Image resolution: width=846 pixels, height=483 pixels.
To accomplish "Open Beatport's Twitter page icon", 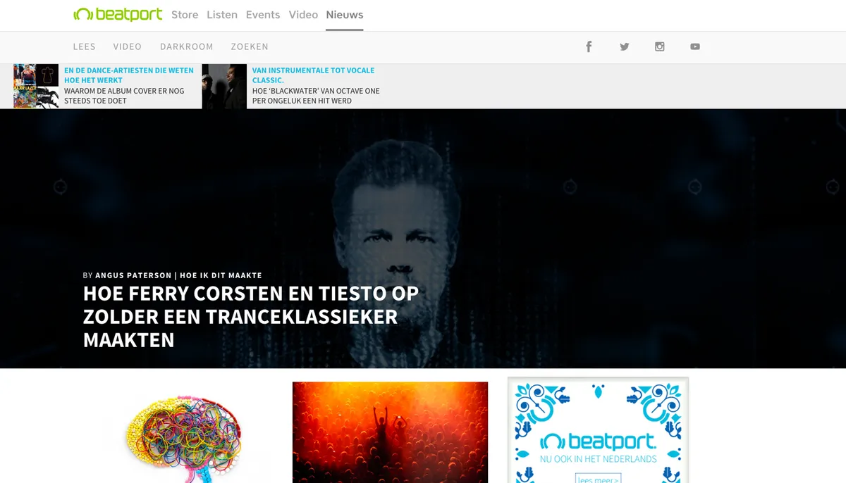I will point(624,46).
